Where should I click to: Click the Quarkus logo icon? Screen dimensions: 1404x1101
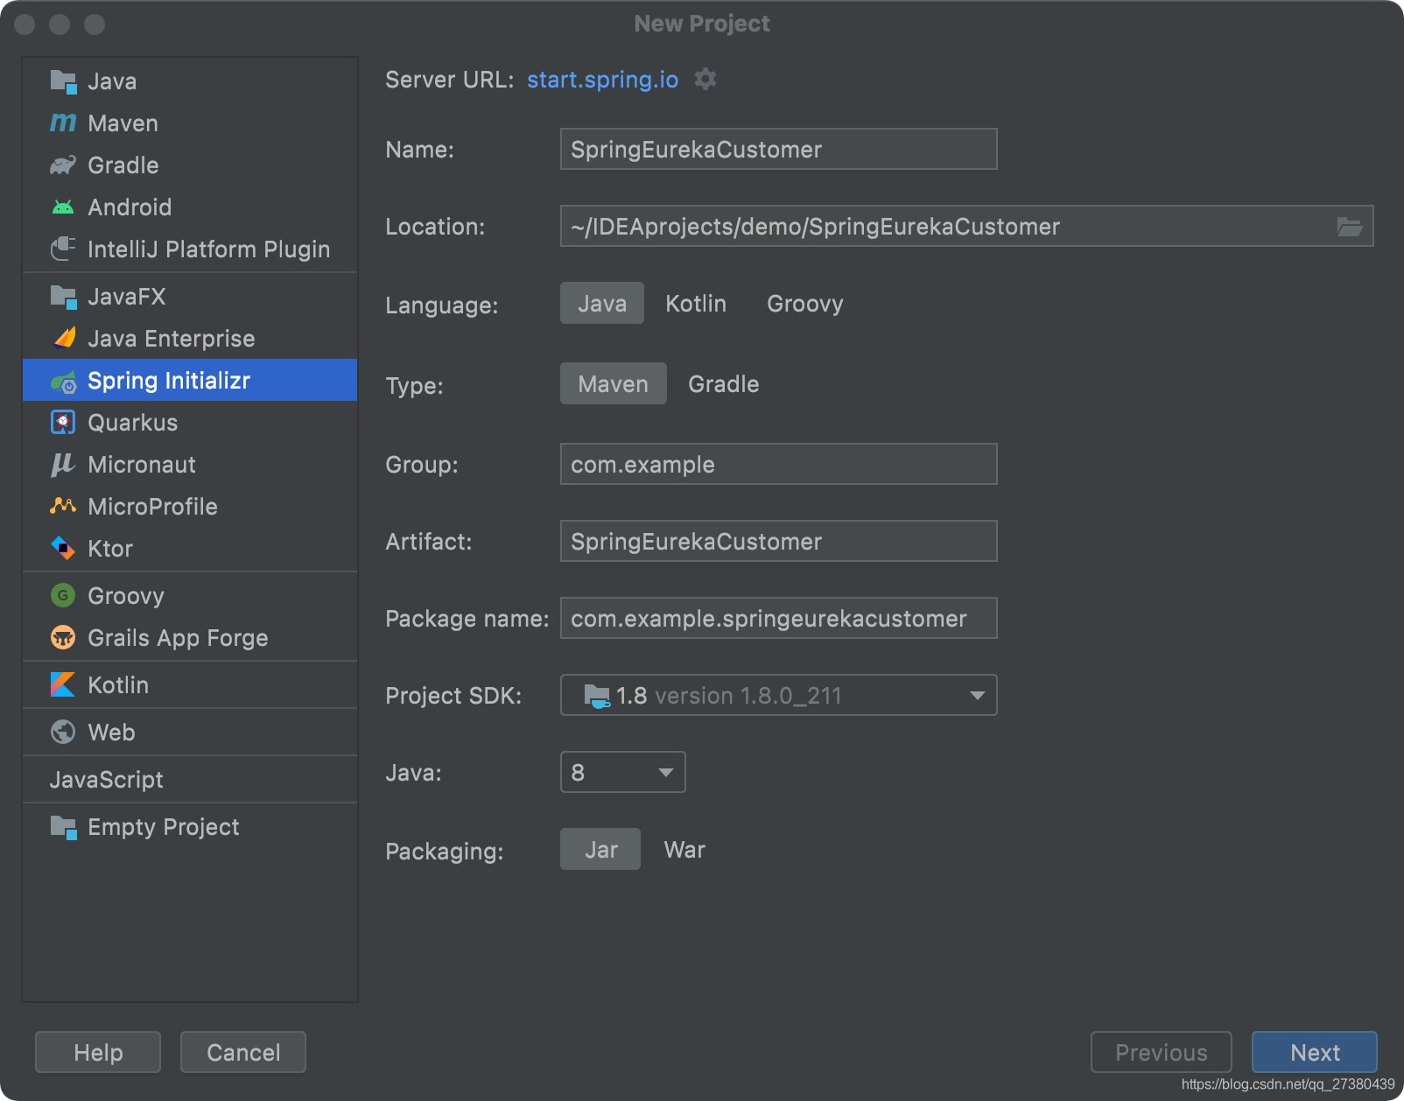click(63, 423)
